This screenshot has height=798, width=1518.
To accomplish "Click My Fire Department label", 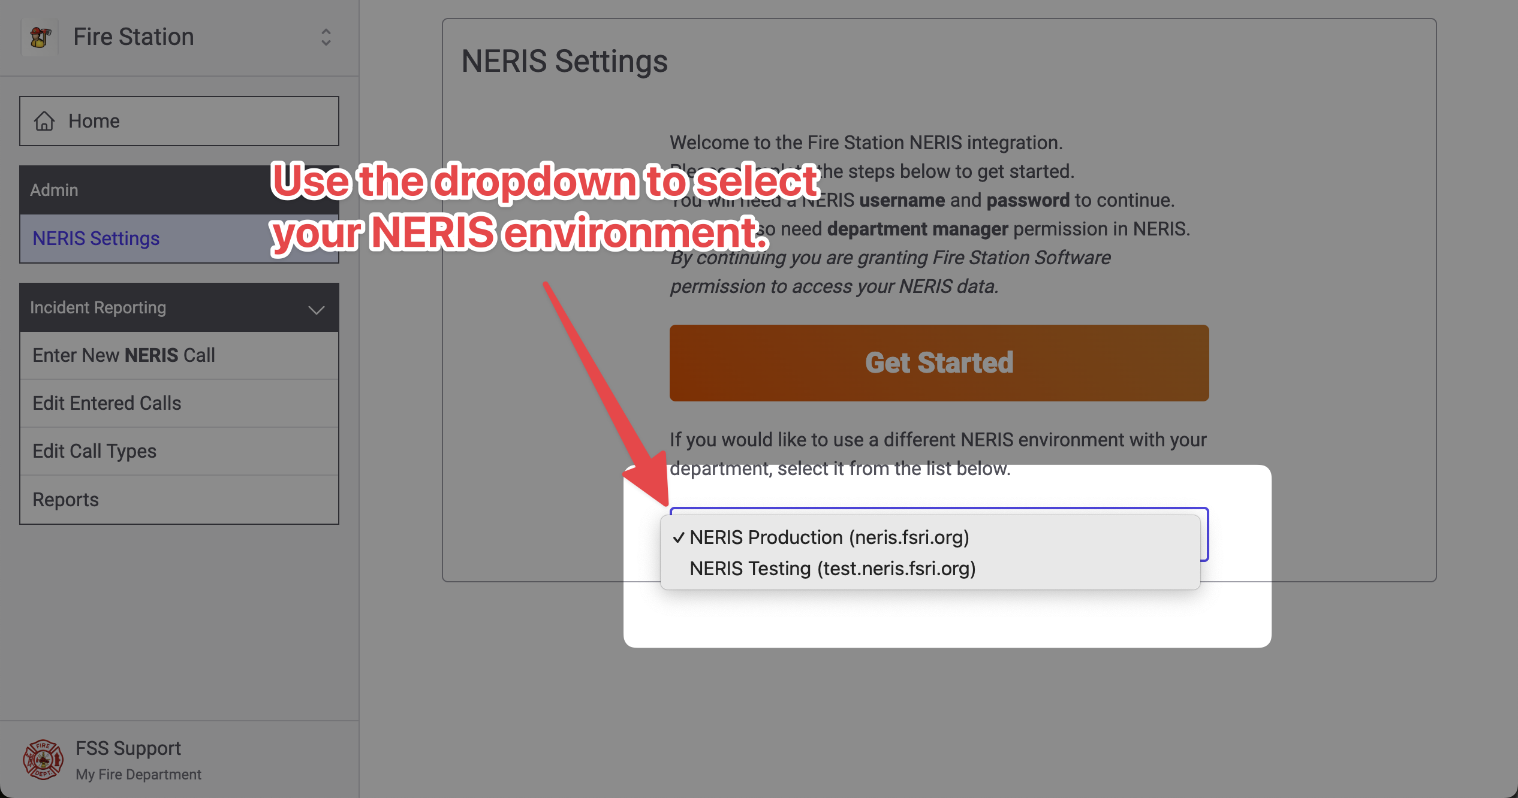I will (x=138, y=775).
